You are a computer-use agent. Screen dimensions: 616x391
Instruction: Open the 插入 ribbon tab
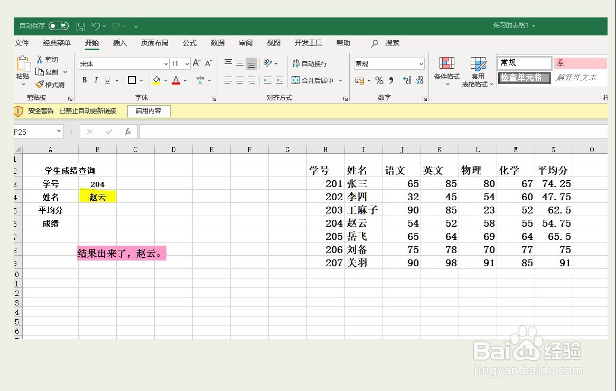coord(119,43)
